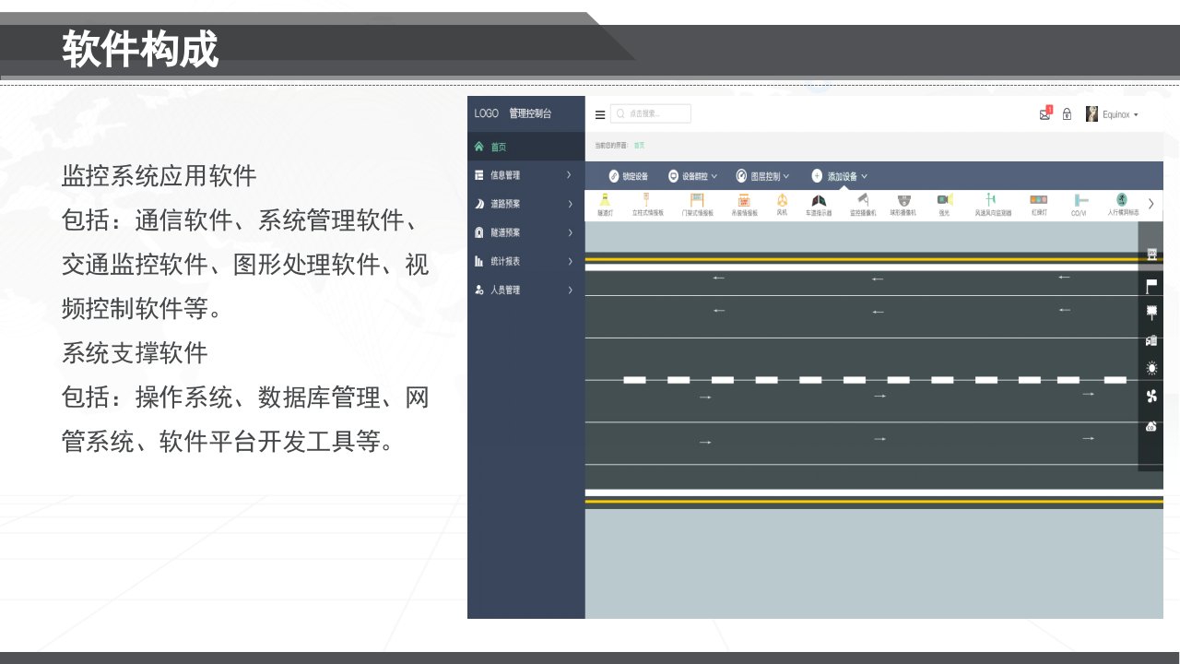The height and width of the screenshot is (664, 1180).
Task: Pick the 监控摄像机 surveillance camera icon
Action: point(863,204)
